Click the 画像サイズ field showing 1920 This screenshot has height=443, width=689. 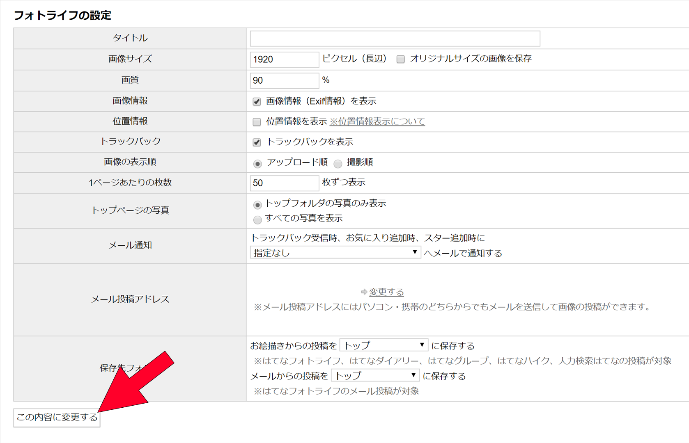(284, 59)
